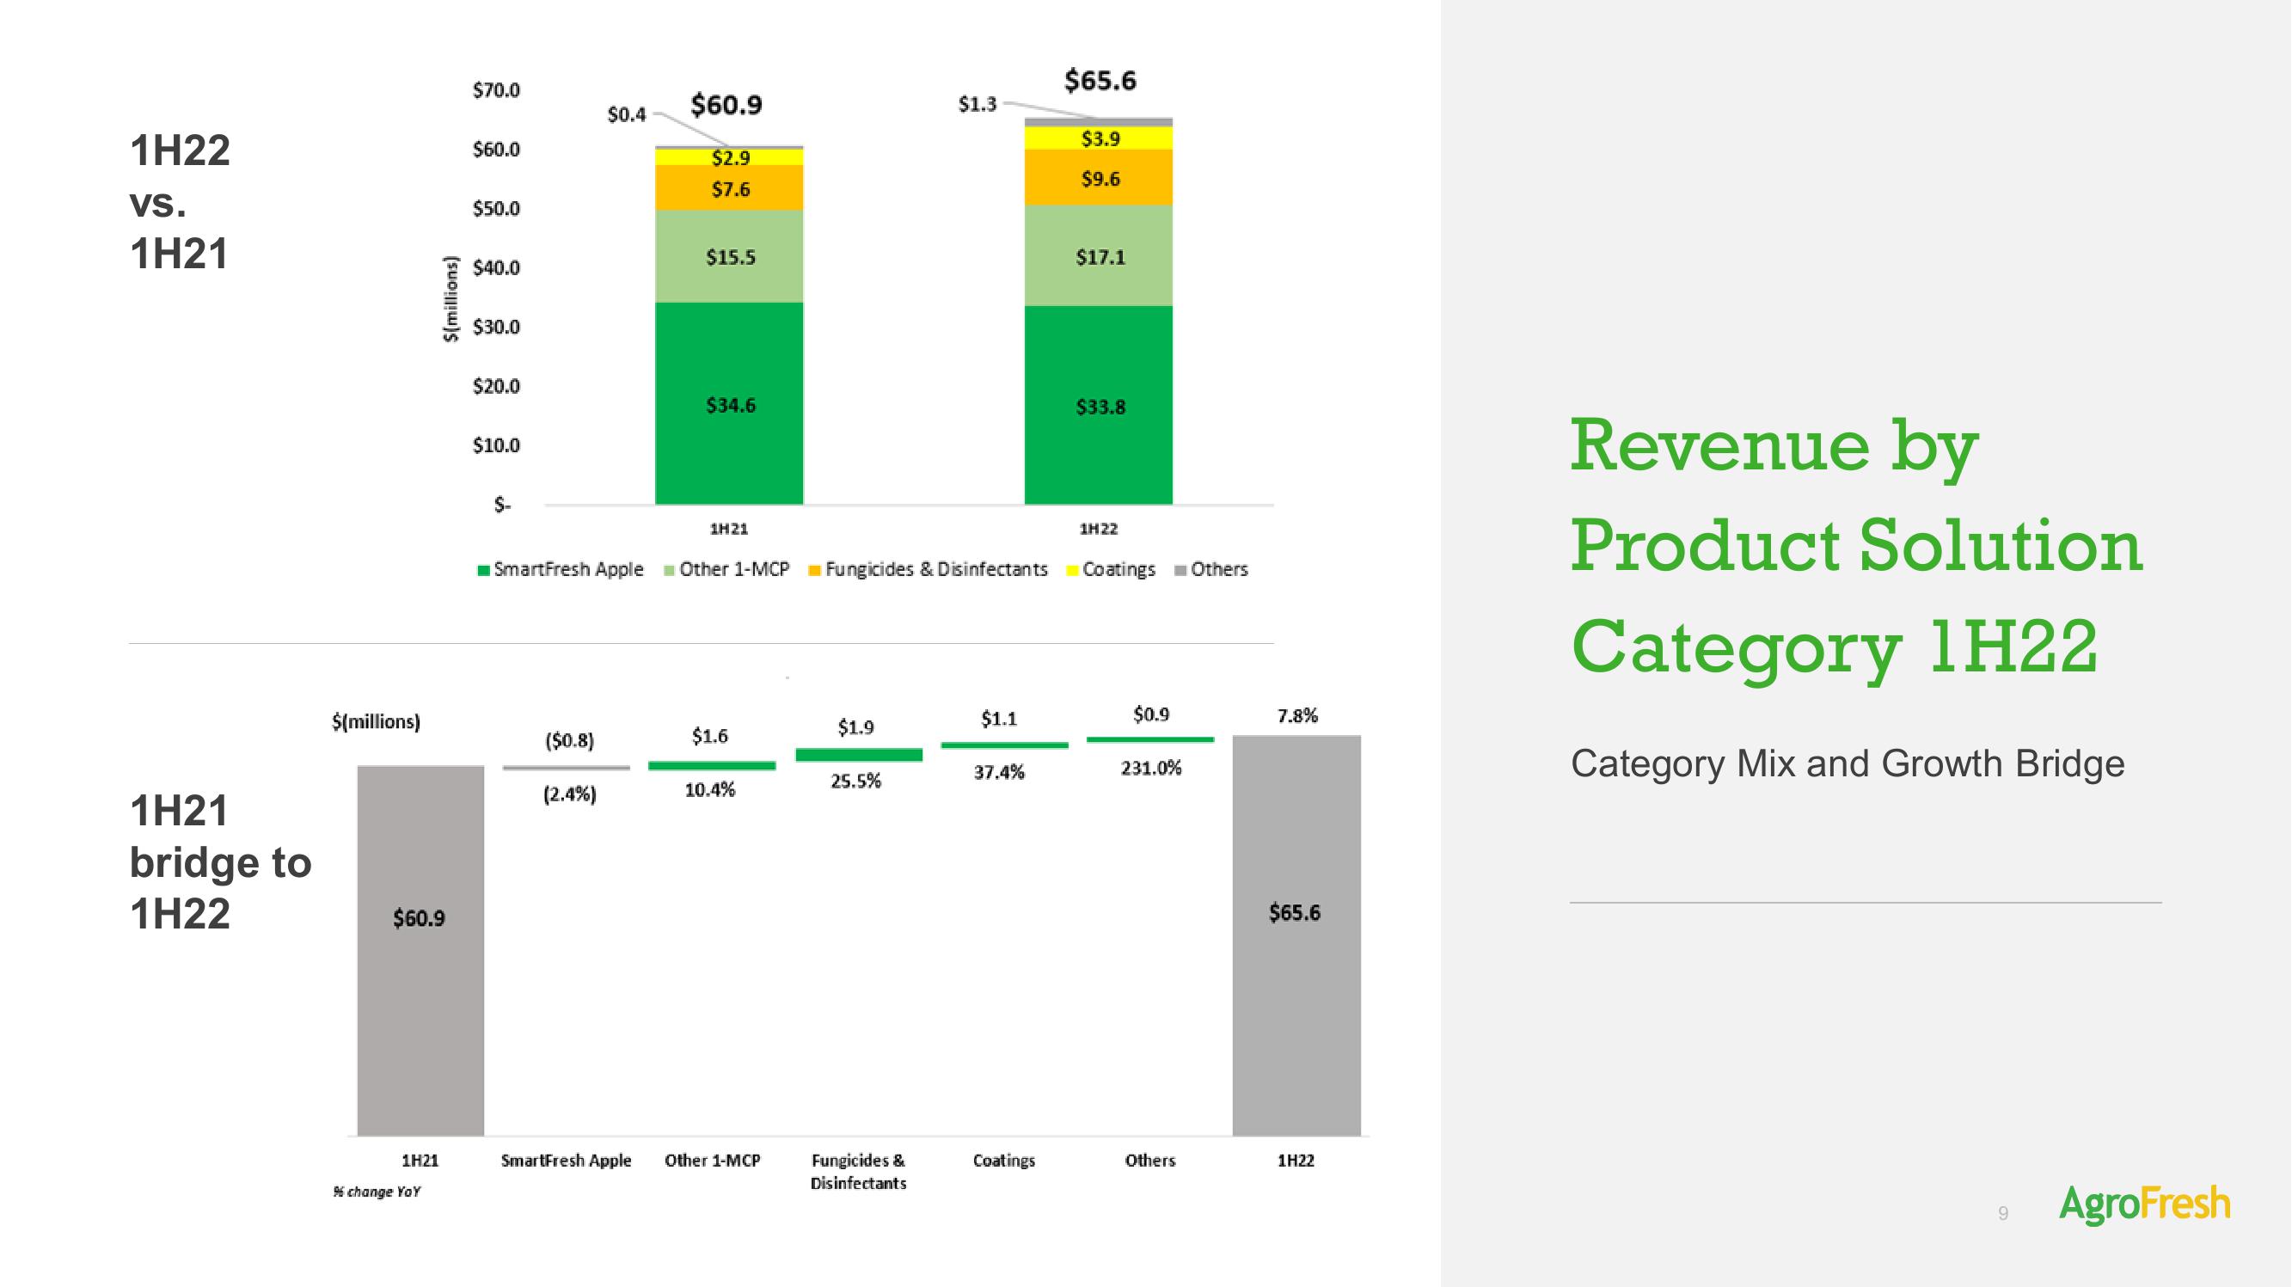
Task: Click the (2.4%) change label
Action: 569,794
